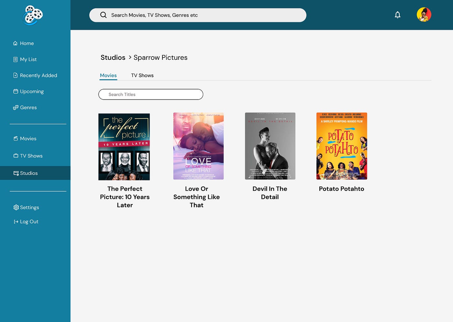This screenshot has width=453, height=322.
Task: Click the Recently Added file icon
Action: (x=15, y=75)
